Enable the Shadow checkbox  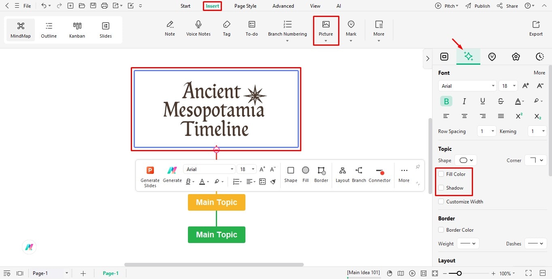click(x=441, y=188)
